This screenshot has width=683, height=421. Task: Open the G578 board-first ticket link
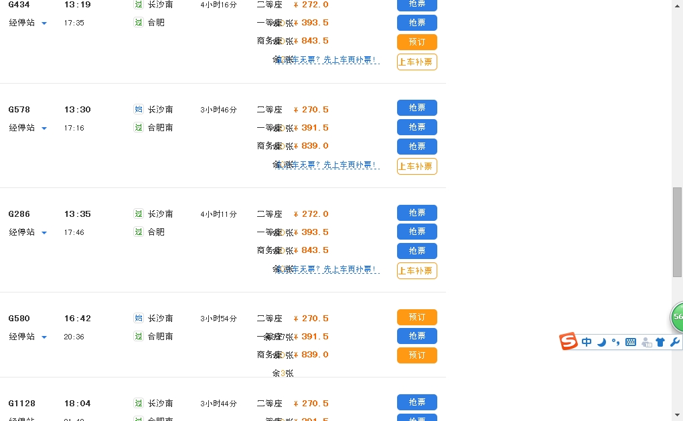tap(328, 165)
